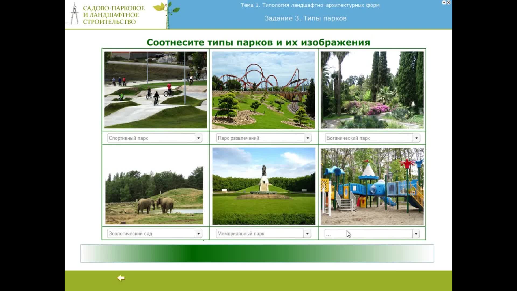Close the course window with X
The image size is (517, 291).
click(x=449, y=2)
